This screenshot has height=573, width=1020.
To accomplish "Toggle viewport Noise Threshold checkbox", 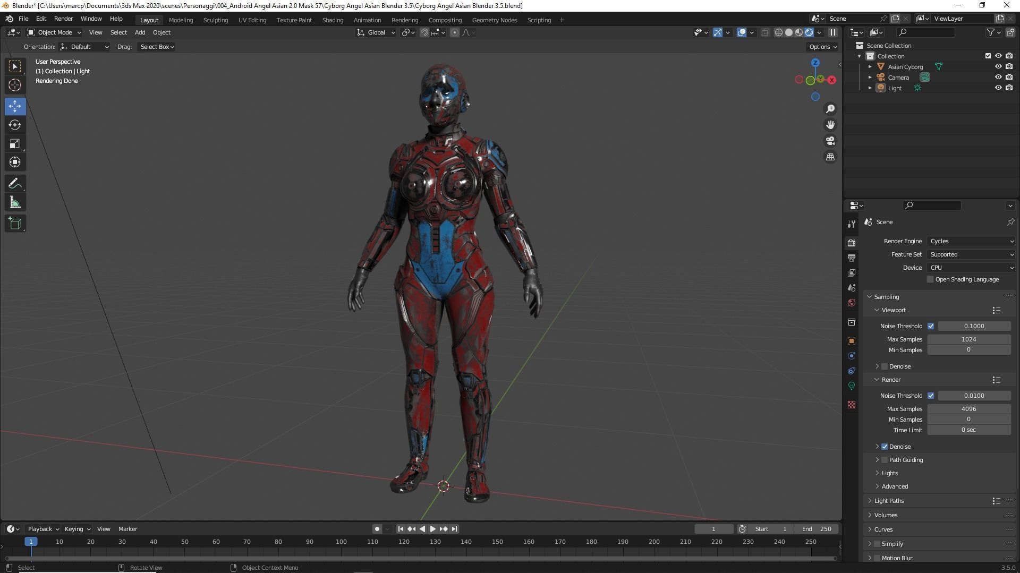I will coord(931,326).
